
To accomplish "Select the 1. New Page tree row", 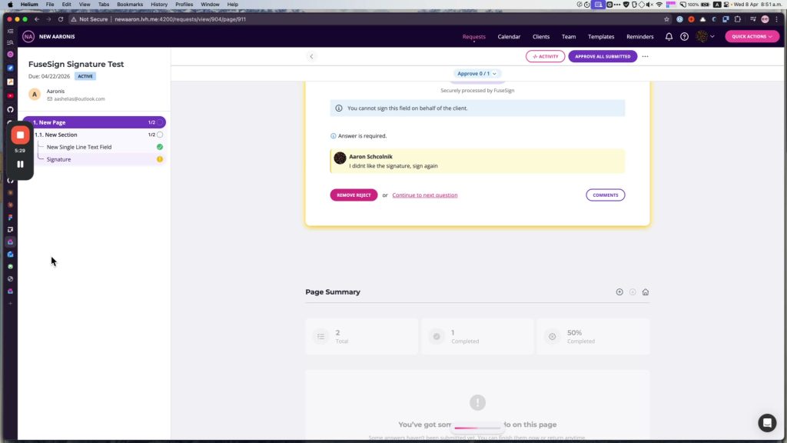I will (94, 122).
